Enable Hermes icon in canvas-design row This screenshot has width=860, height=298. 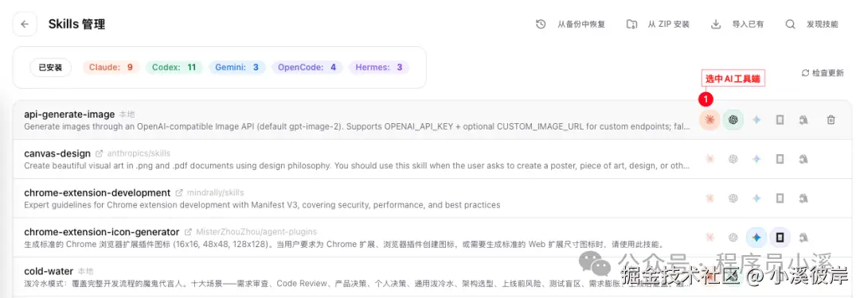click(x=803, y=159)
